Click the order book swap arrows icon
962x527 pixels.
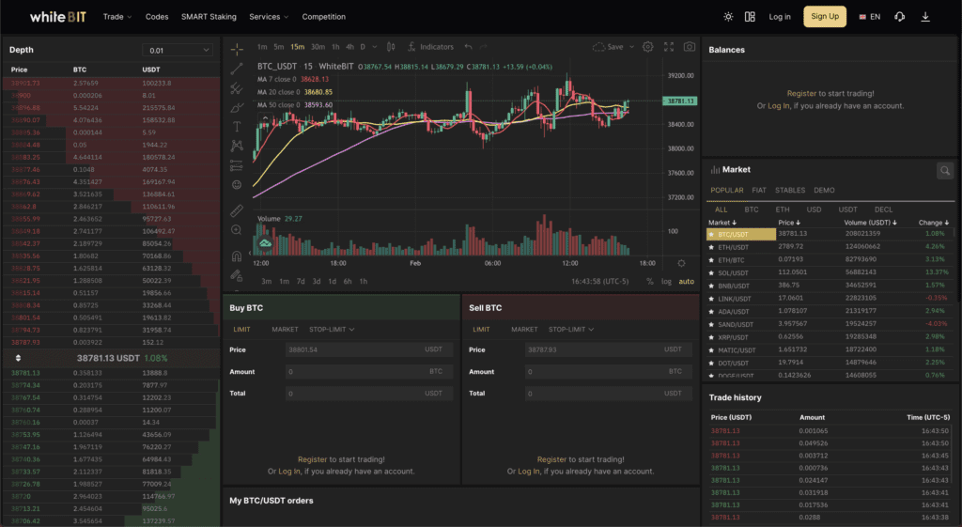click(18, 358)
